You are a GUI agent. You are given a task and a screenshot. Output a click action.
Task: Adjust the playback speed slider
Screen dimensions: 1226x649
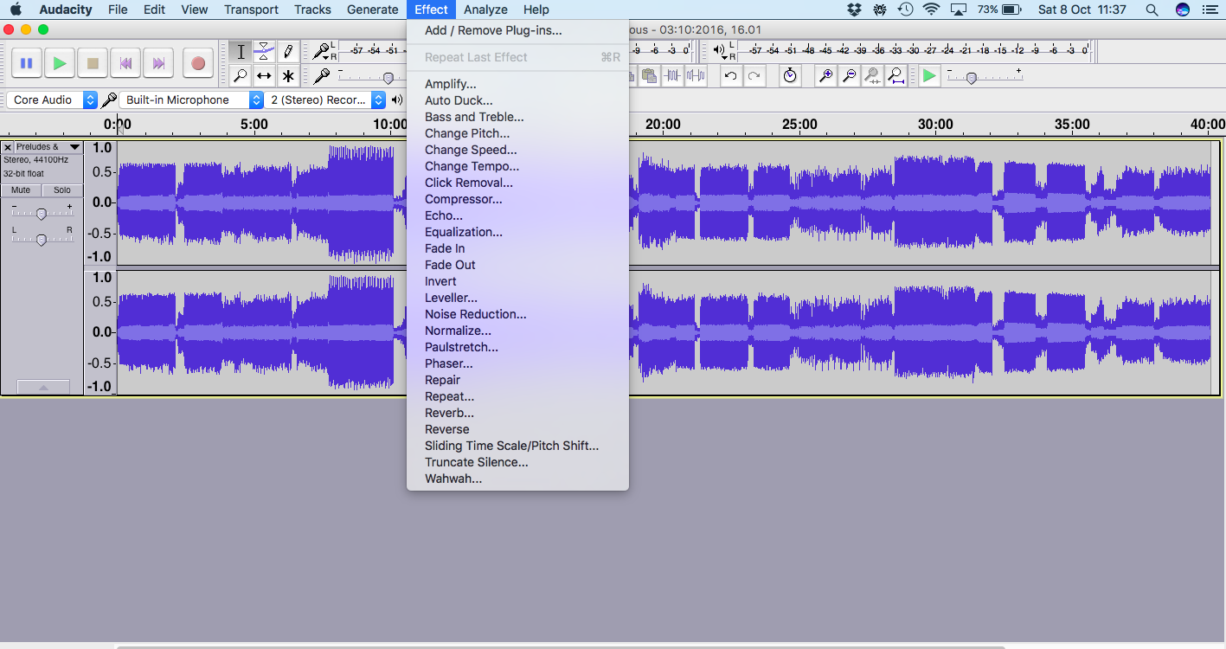972,78
